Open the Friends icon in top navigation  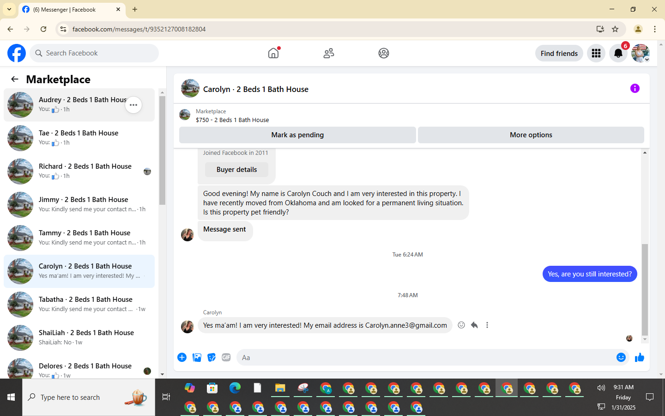(329, 53)
